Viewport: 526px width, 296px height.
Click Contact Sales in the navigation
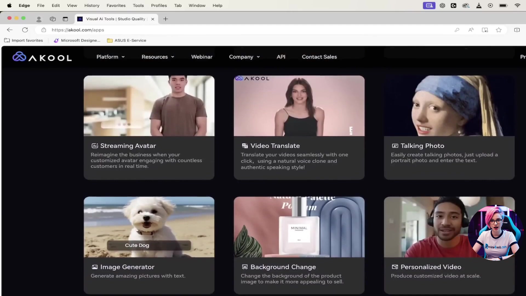pos(319,57)
